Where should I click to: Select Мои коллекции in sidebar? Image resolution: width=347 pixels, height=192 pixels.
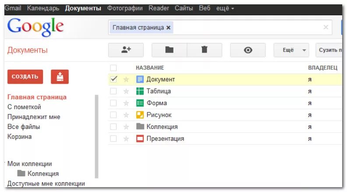click(x=30, y=164)
